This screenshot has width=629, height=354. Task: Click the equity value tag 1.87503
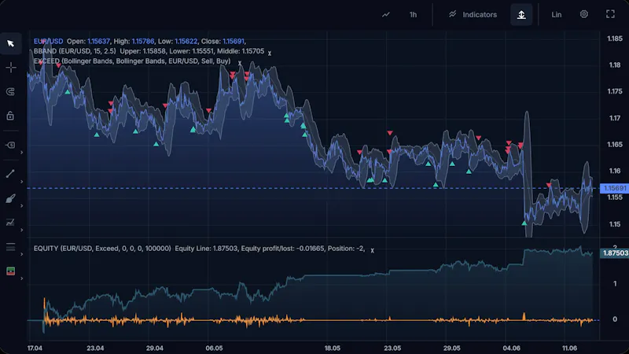pos(614,253)
